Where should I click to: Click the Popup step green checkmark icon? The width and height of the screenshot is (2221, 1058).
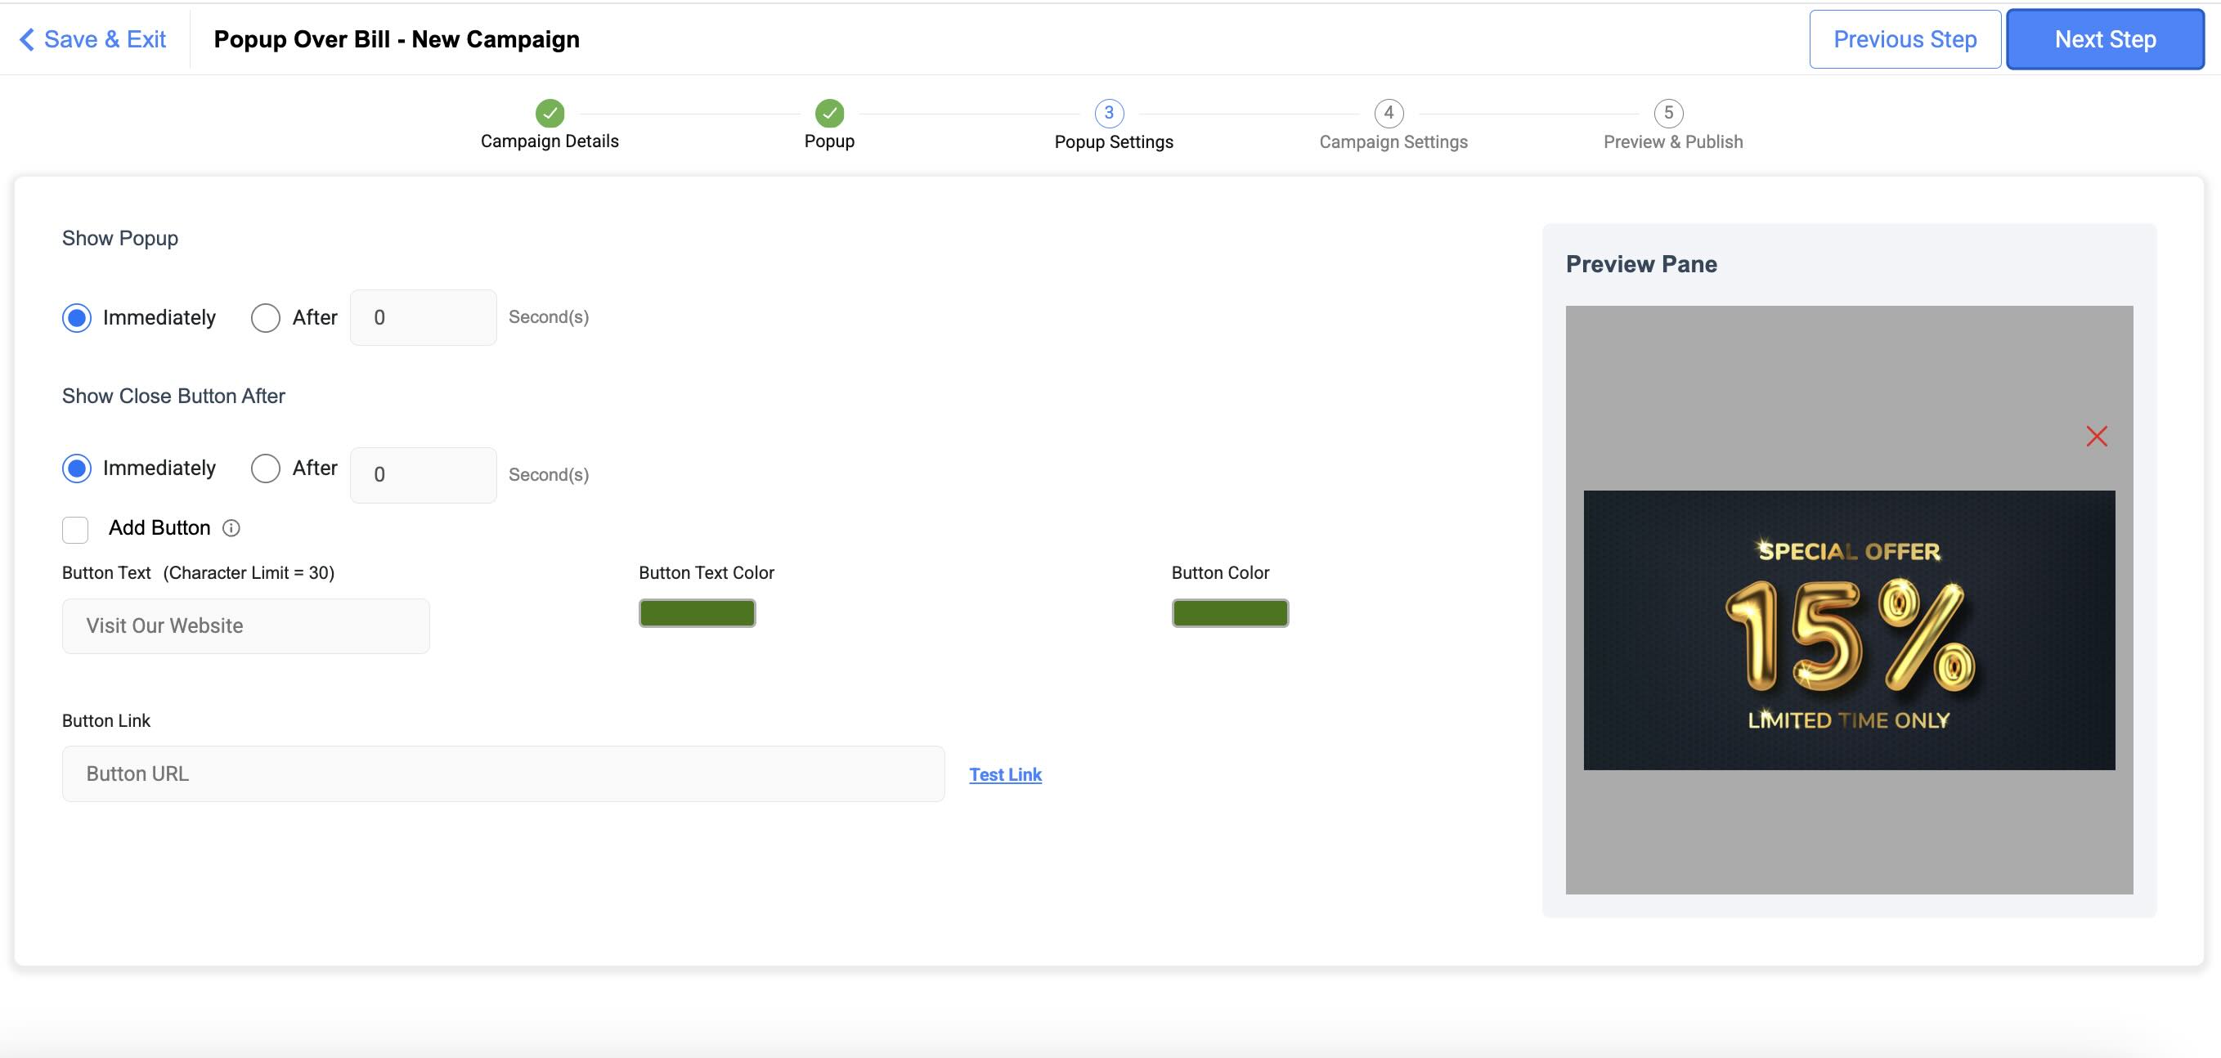click(829, 113)
